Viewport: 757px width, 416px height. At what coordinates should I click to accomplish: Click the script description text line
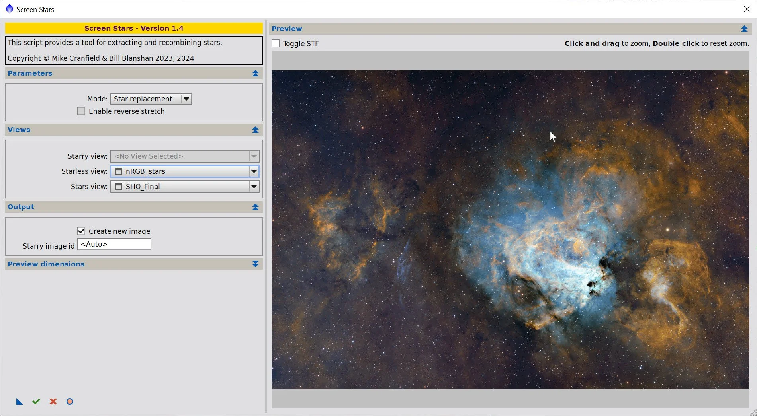click(x=115, y=43)
